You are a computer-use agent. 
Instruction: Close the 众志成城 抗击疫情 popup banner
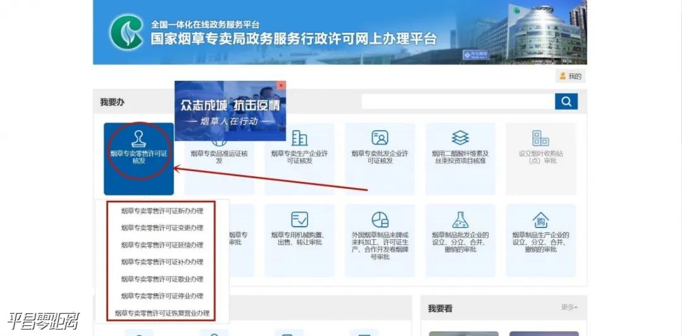[282, 85]
